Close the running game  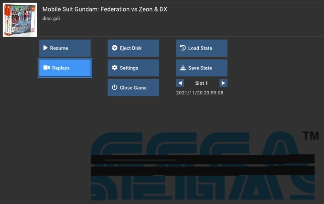[x=133, y=88]
